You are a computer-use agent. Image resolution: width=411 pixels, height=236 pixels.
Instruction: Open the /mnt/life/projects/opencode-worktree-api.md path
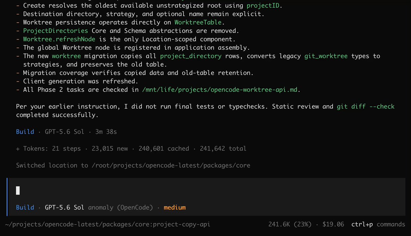(219, 90)
